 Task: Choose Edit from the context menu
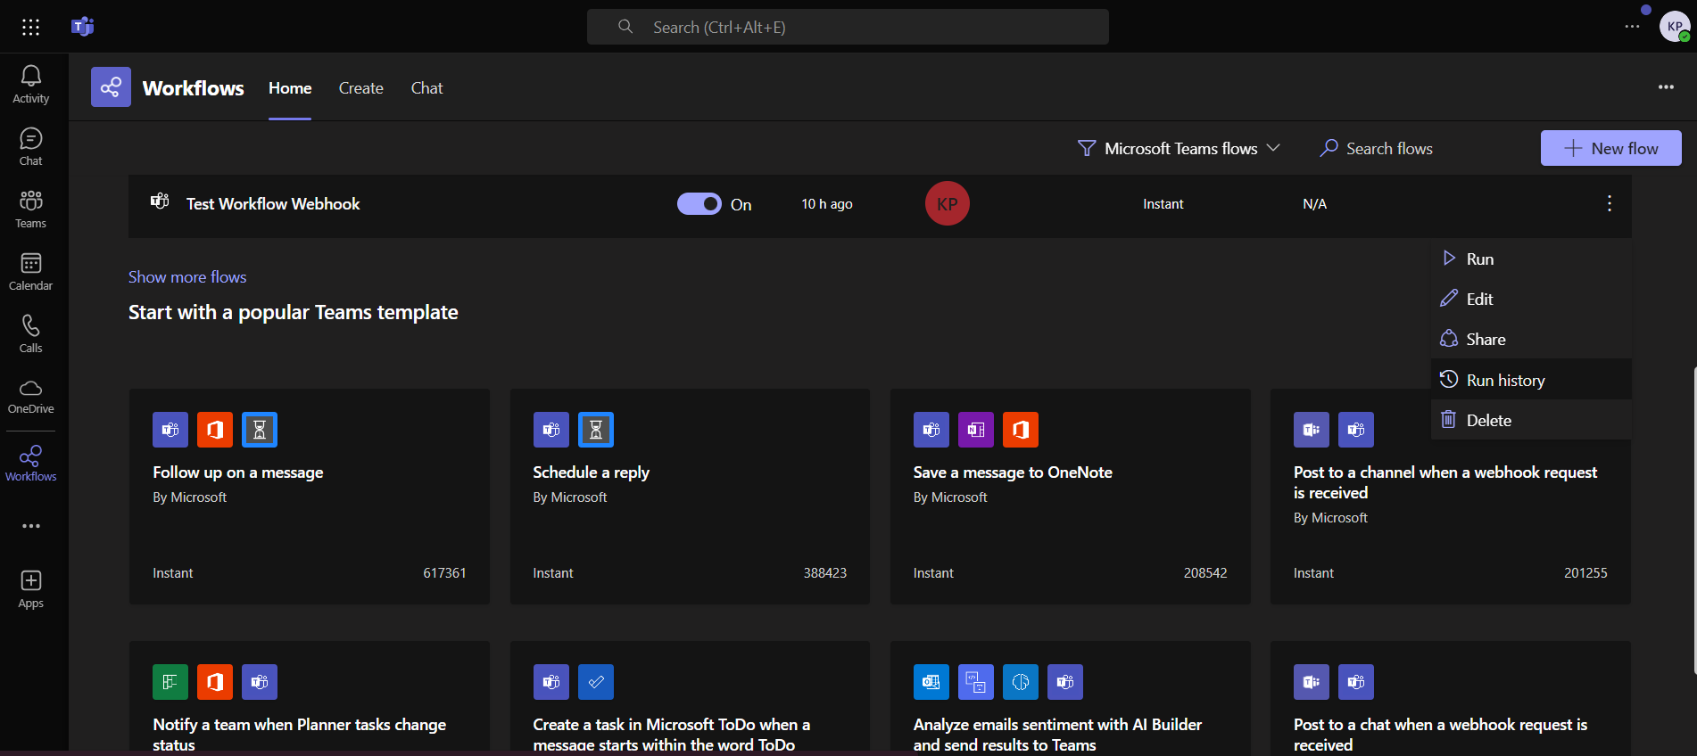(x=1531, y=299)
